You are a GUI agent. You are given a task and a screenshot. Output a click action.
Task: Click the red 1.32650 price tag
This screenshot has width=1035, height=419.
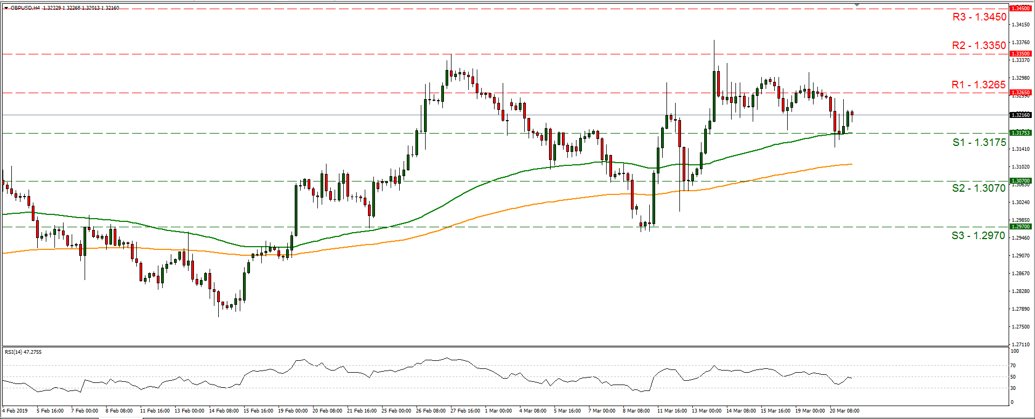tap(1020, 93)
